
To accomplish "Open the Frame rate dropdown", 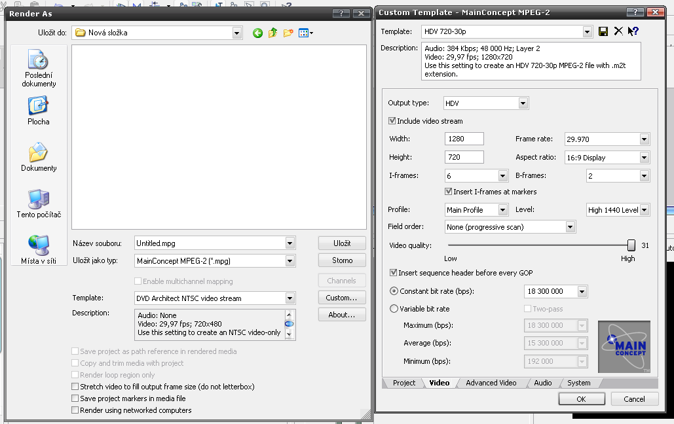I will (x=644, y=139).
